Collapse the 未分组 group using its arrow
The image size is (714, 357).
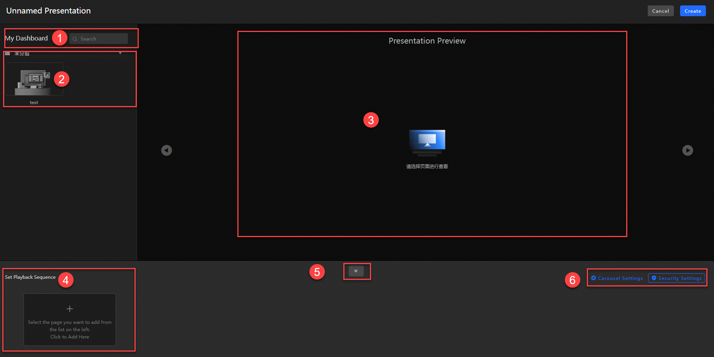(120, 53)
